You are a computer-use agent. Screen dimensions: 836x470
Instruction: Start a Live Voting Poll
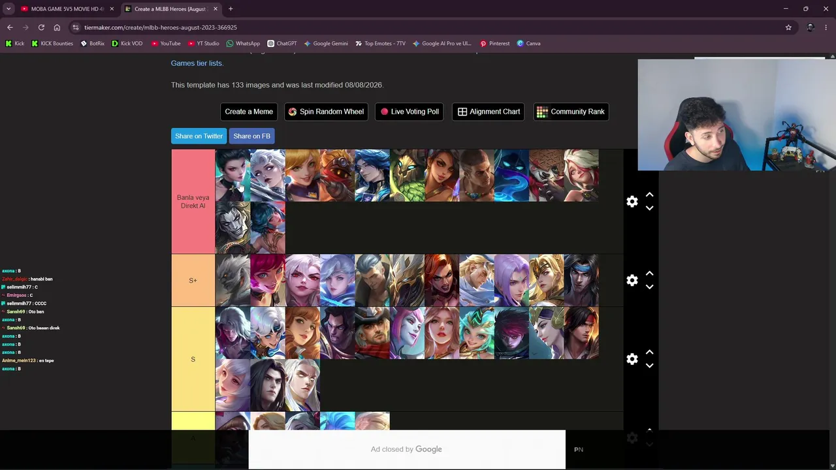pyautogui.click(x=410, y=112)
